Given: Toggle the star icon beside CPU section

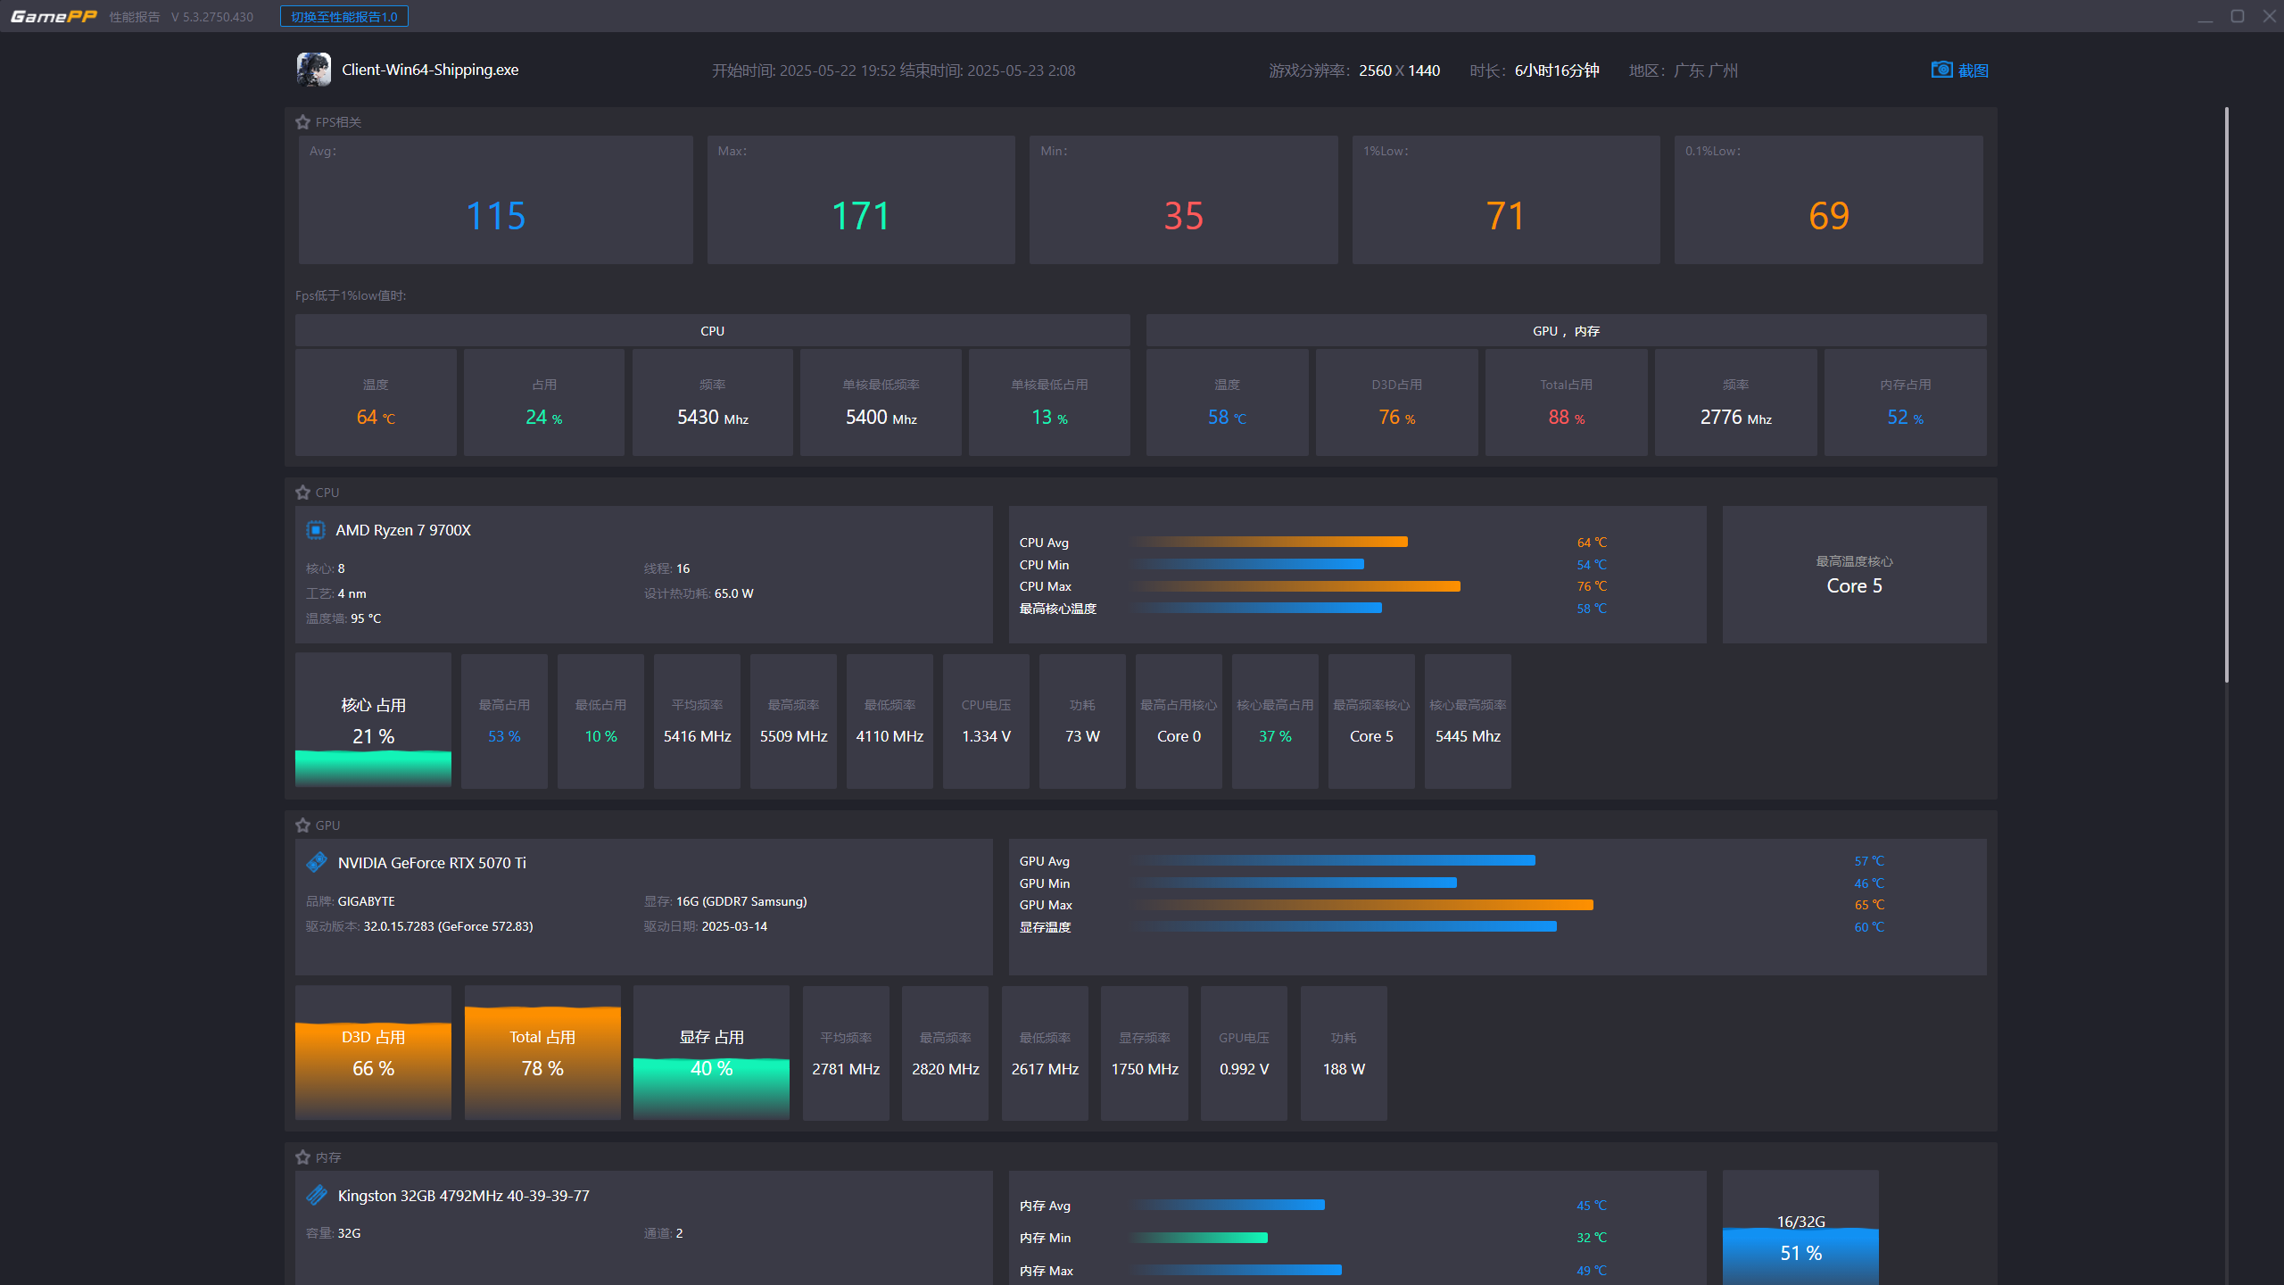Looking at the screenshot, I should tap(302, 493).
